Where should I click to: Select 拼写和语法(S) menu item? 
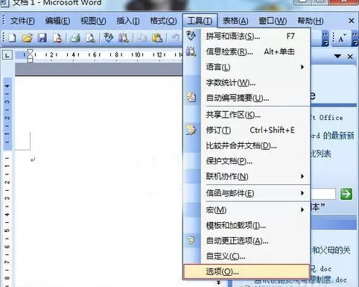point(247,37)
